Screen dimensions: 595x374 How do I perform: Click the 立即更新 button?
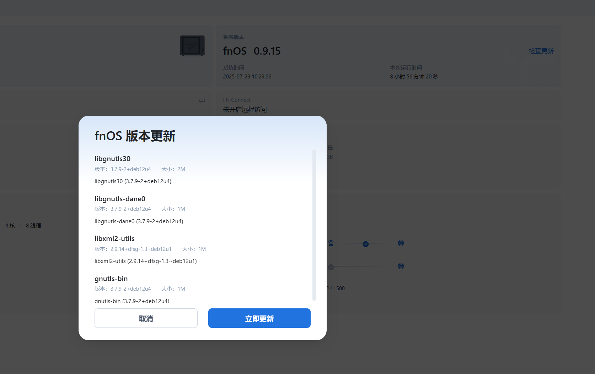[259, 318]
